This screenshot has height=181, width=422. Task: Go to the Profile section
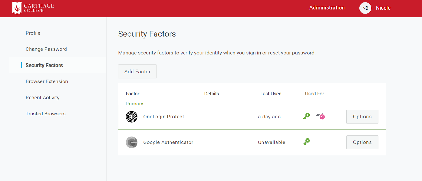[x=33, y=33]
